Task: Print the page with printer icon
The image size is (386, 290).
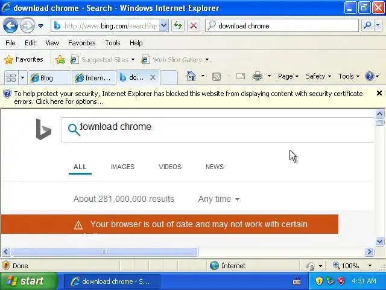Action: [x=258, y=76]
